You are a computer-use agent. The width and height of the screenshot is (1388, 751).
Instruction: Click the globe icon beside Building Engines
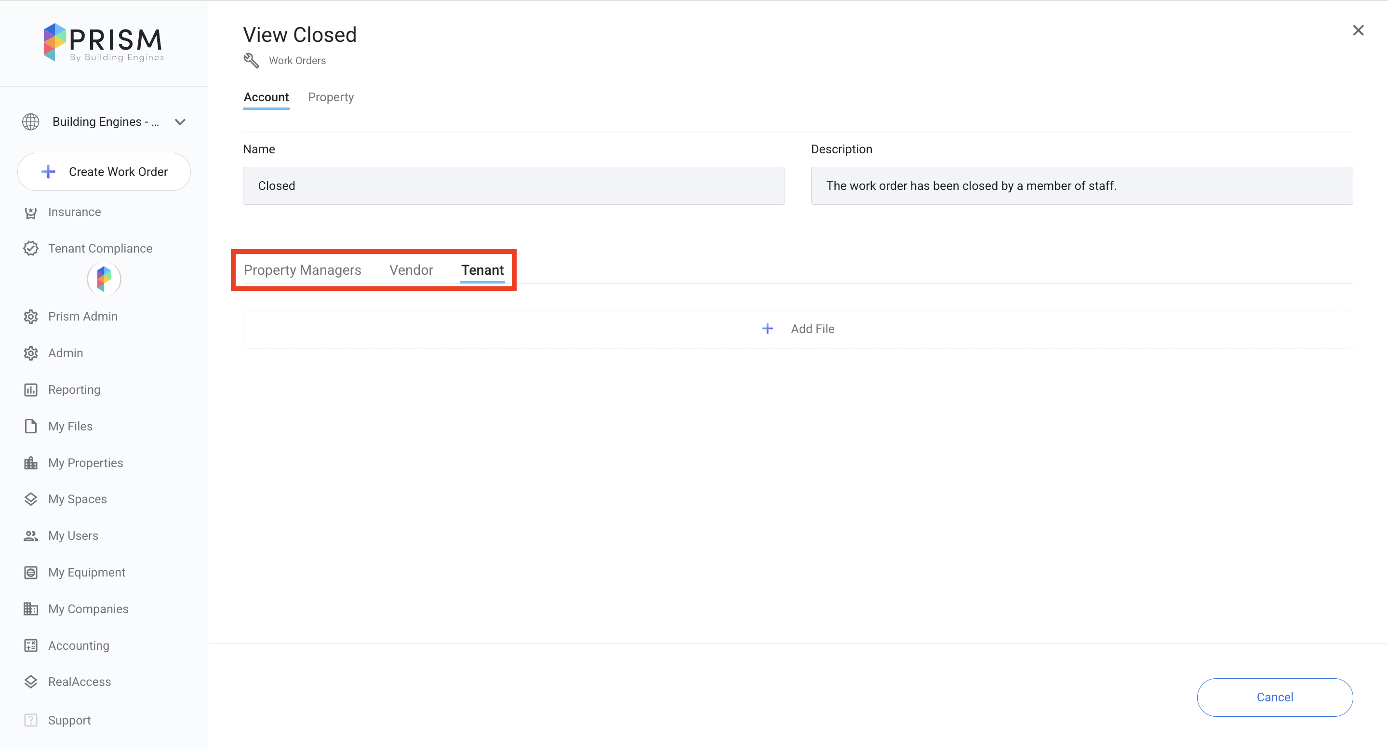31,122
